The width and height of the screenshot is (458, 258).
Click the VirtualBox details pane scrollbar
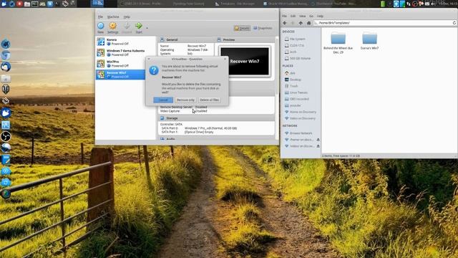pyautogui.click(x=277, y=66)
